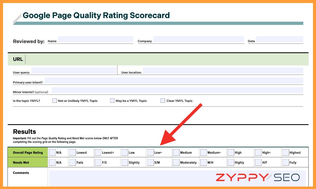Check Fails needs met box
This screenshot has height=189, width=316.
tap(73, 162)
